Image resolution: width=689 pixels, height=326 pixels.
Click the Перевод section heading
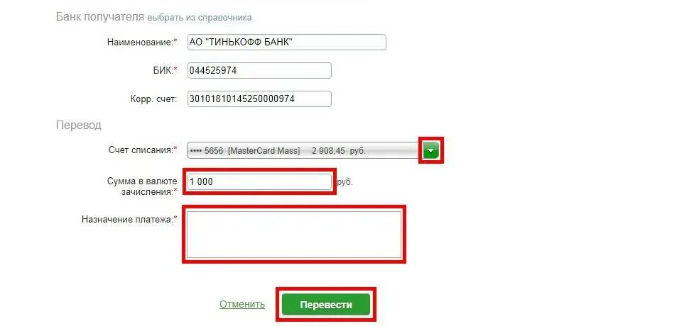[79, 125]
